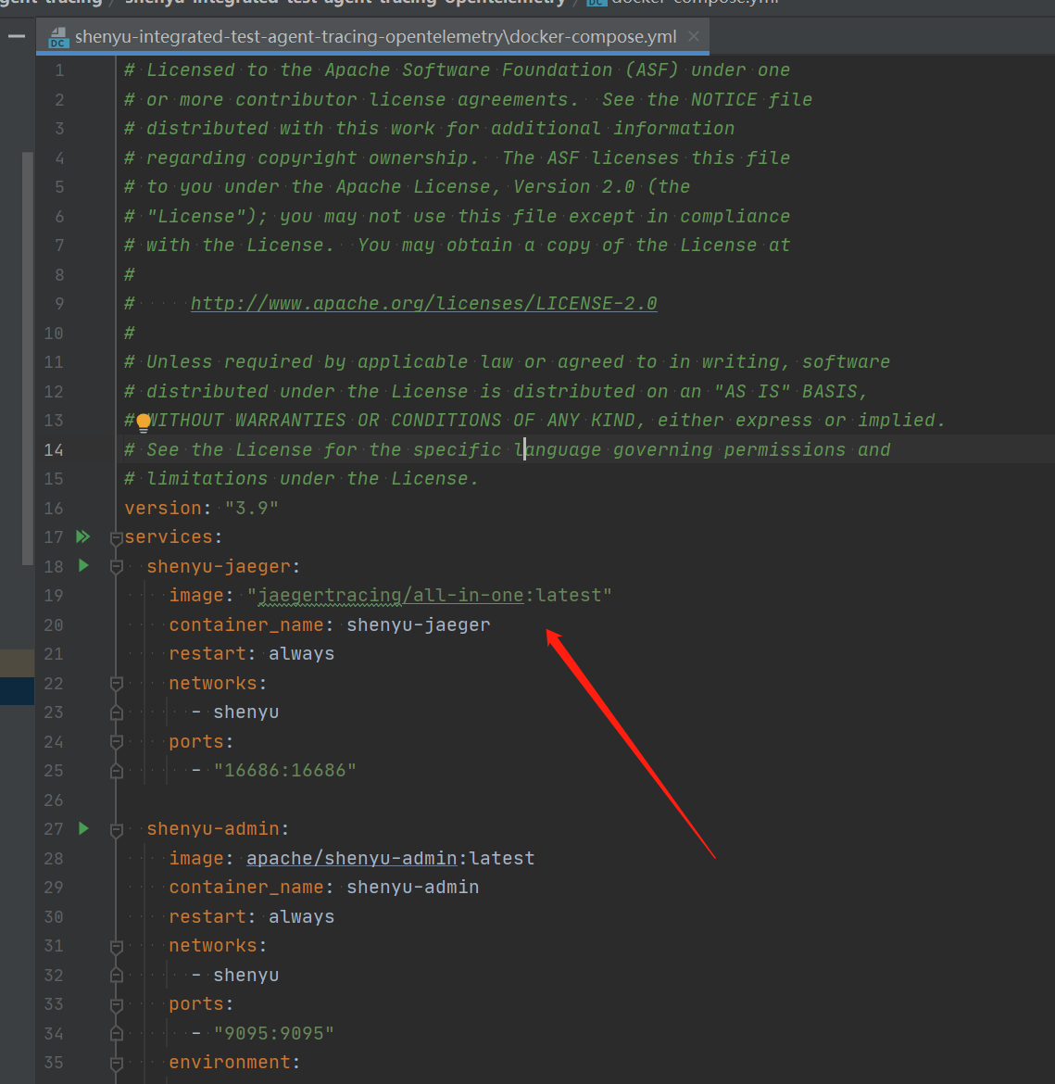Click the '- shenyu' network entry on line 23
Viewport: 1055px width, 1084px height.
[235, 712]
